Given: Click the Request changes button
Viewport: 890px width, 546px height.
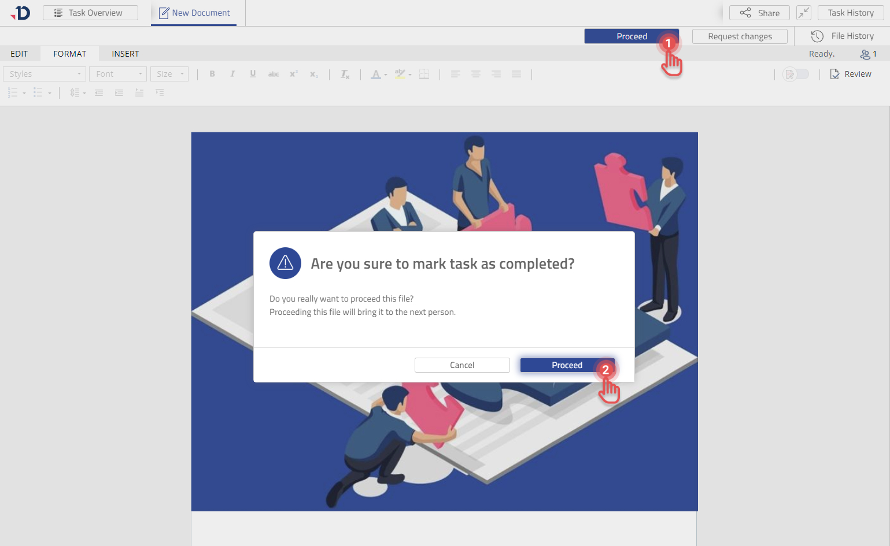Looking at the screenshot, I should [x=740, y=36].
